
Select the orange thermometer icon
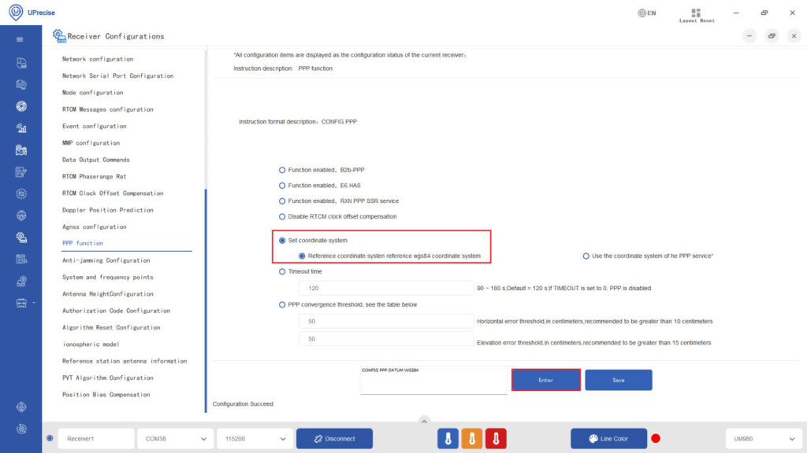472,438
